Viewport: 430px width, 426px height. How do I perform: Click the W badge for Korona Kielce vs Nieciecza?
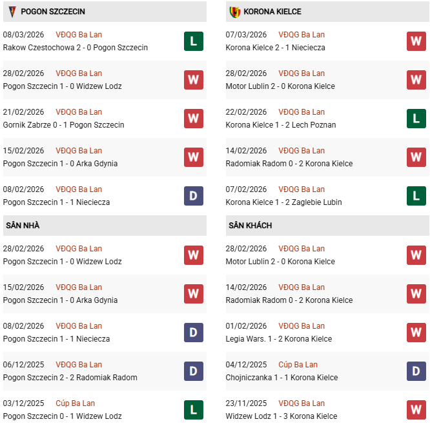pos(416,41)
